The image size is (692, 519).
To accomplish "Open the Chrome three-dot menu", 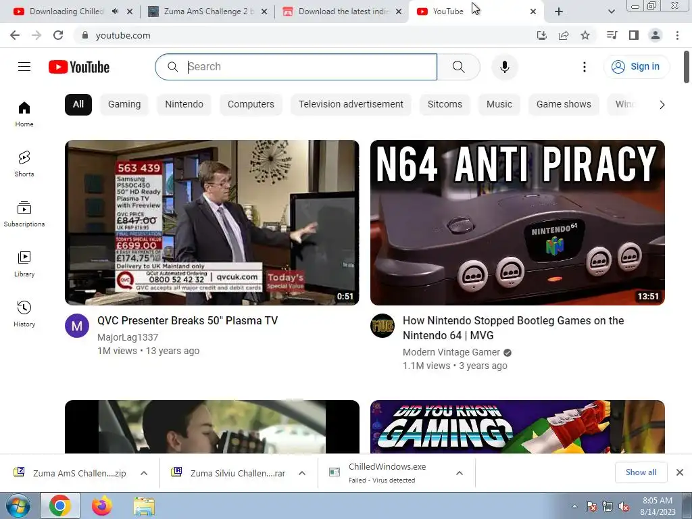I will tap(677, 35).
